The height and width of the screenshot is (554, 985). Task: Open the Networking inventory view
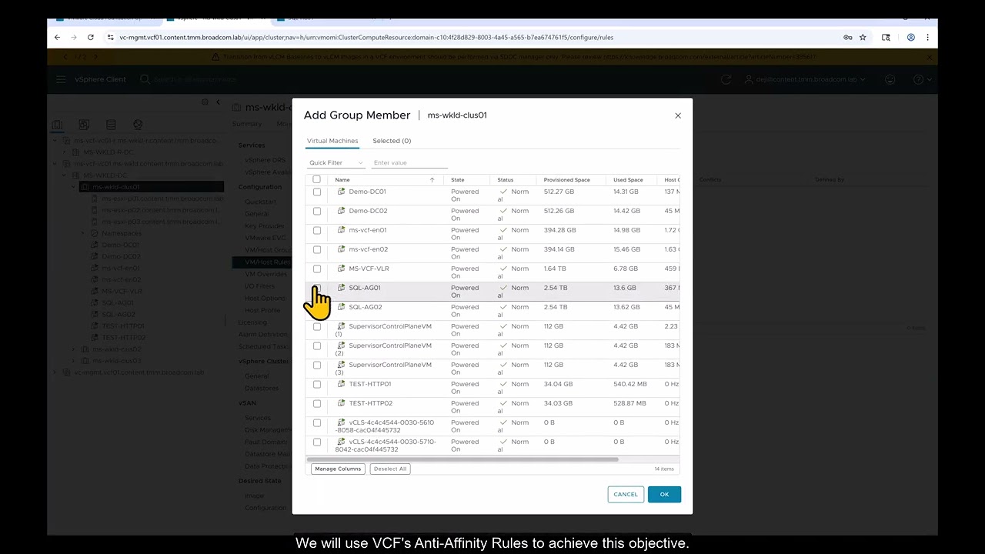point(138,125)
